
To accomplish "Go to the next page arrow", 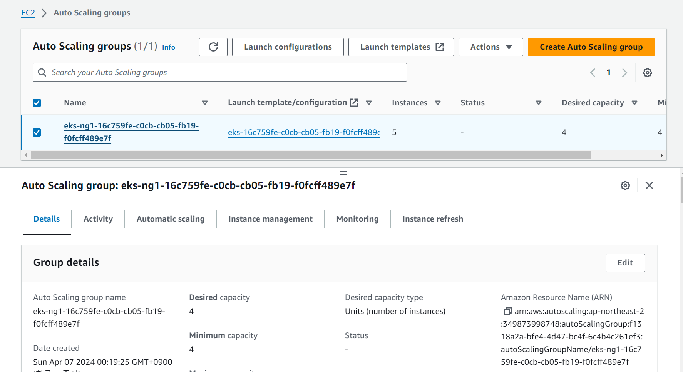I will [624, 73].
